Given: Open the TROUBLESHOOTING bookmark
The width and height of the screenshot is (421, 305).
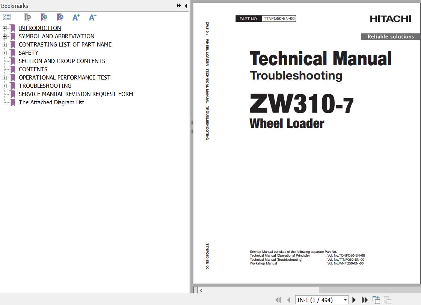Looking at the screenshot, I should pyautogui.click(x=45, y=86).
